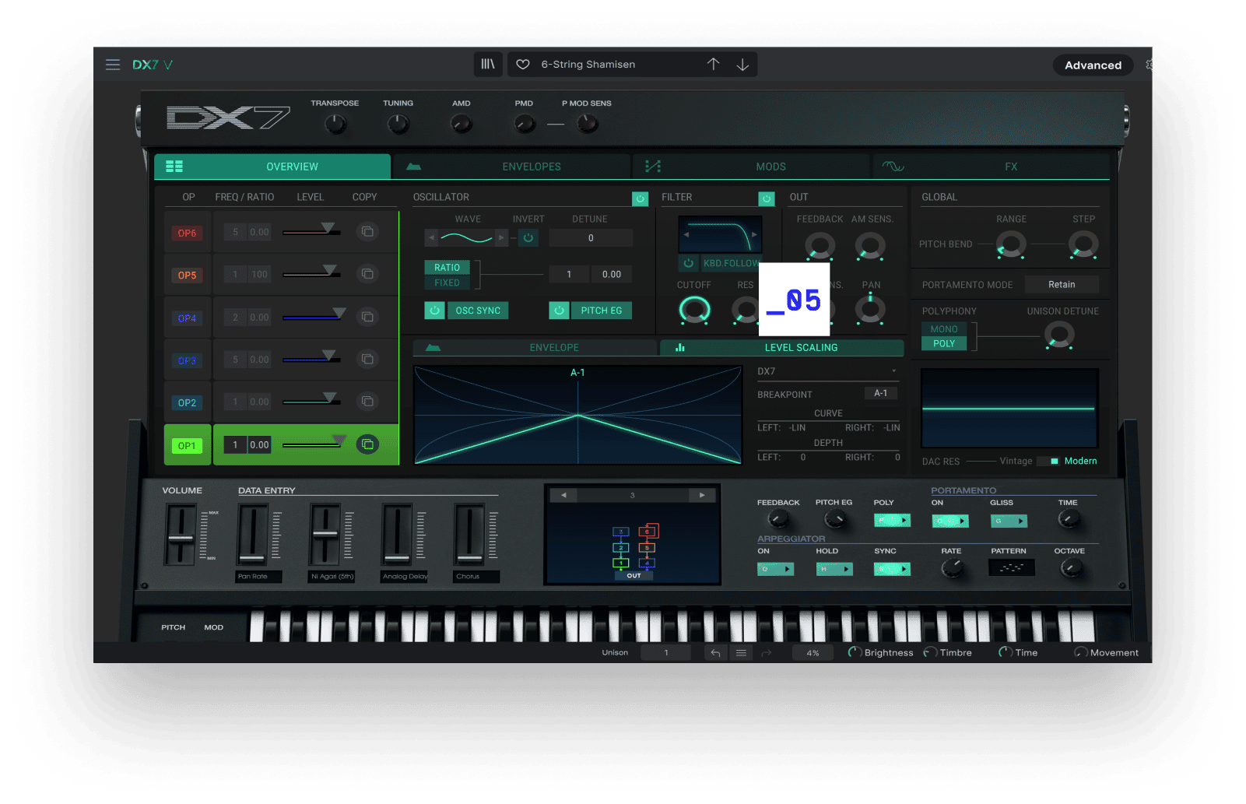
Task: Click the copy icon for OP6
Action: click(x=367, y=232)
